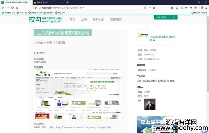The width and height of the screenshot is (209, 133).
Task: Open a new browser tab
Action: (x=68, y=2)
